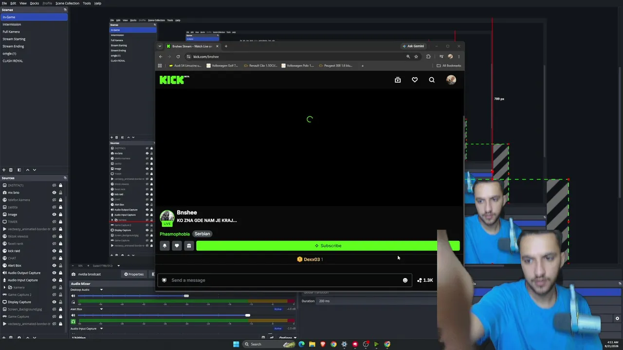Hide the Alert Box source

point(54,265)
